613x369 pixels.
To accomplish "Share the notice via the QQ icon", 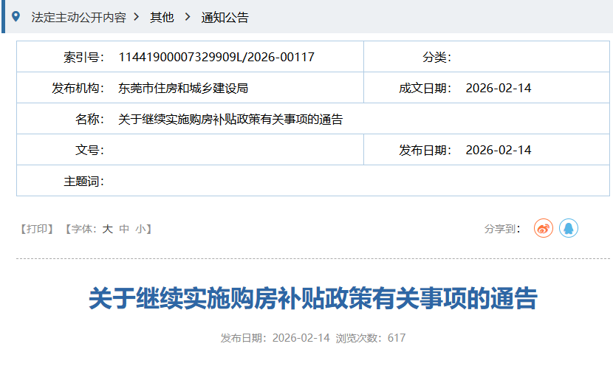I will coord(568,229).
